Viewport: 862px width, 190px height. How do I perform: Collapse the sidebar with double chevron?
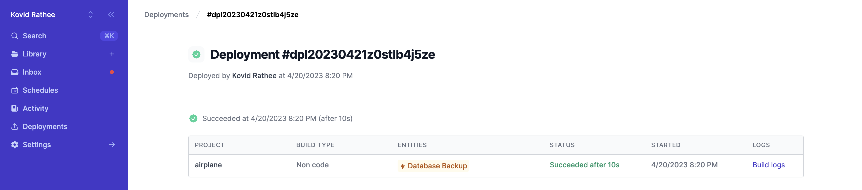point(111,15)
